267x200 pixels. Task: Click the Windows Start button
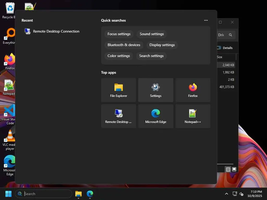pos(8,194)
